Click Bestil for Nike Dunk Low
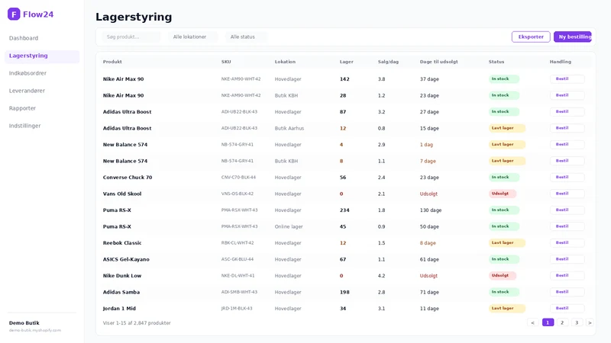This screenshot has width=611, height=343. [x=567, y=275]
